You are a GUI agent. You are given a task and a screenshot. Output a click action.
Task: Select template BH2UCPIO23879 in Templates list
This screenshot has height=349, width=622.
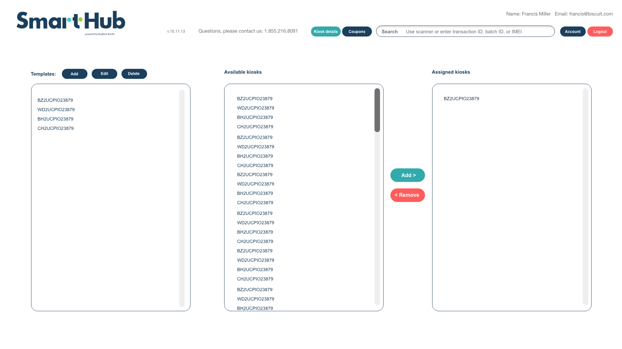point(55,119)
